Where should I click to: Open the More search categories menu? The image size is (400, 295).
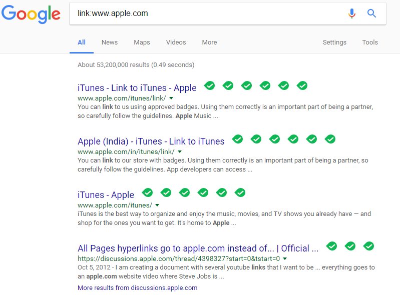coord(209,42)
